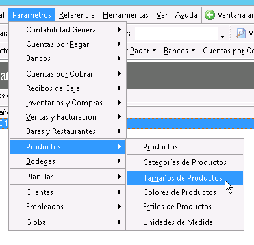This screenshot has height=245, width=254.
Task: Click Productos in the submenu
Action: 184,147
